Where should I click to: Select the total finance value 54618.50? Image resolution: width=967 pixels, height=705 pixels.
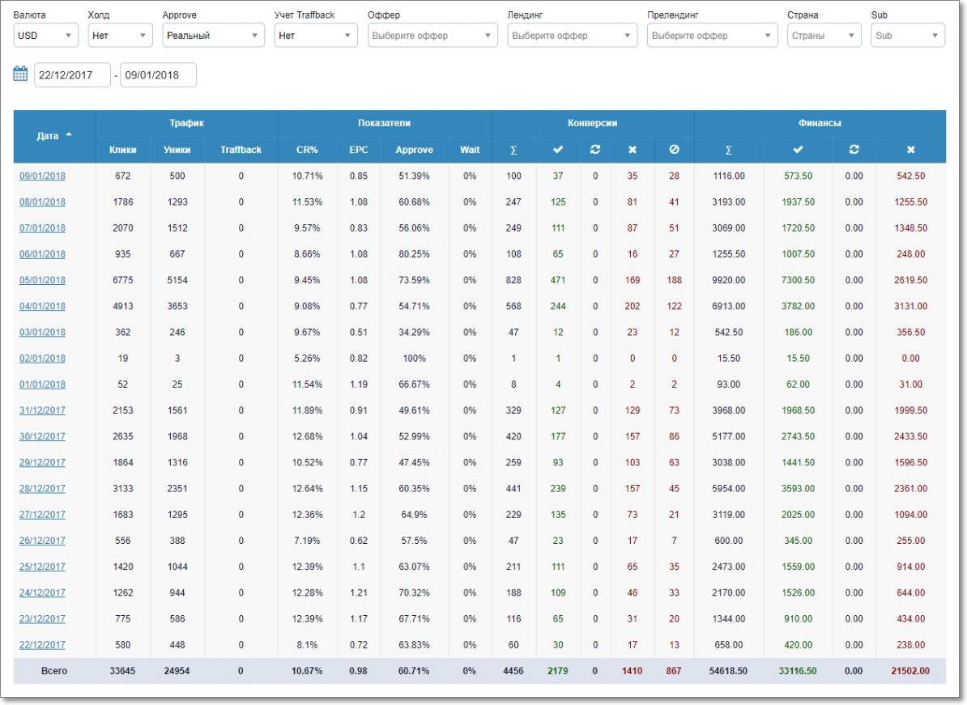[728, 671]
